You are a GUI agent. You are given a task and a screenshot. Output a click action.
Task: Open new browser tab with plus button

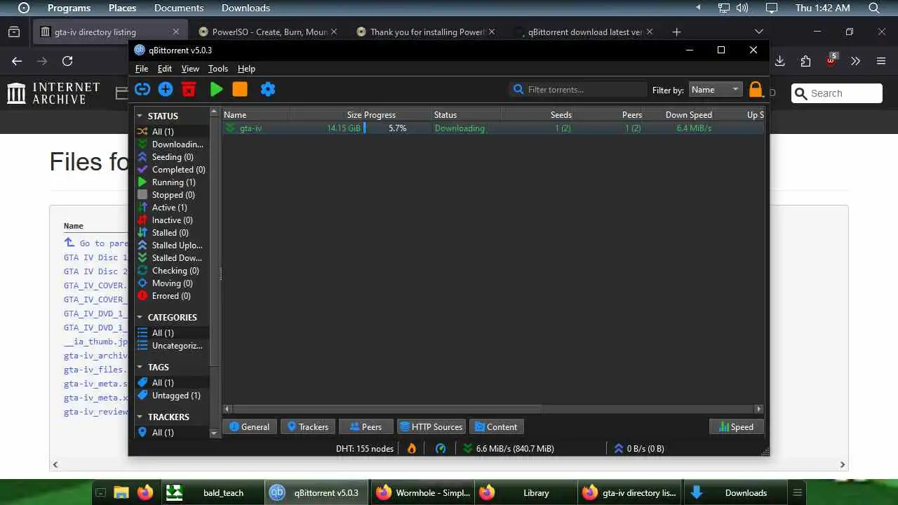tap(676, 32)
